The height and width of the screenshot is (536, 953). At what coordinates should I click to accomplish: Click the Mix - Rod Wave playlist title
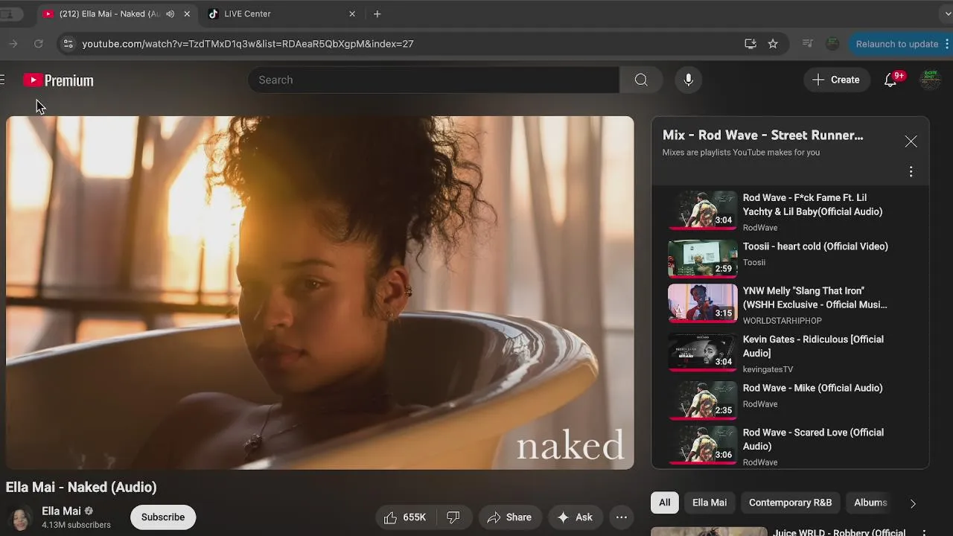click(x=763, y=135)
